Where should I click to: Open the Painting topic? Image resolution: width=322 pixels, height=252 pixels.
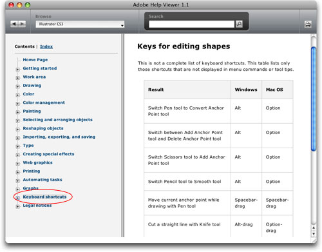tap(32, 111)
